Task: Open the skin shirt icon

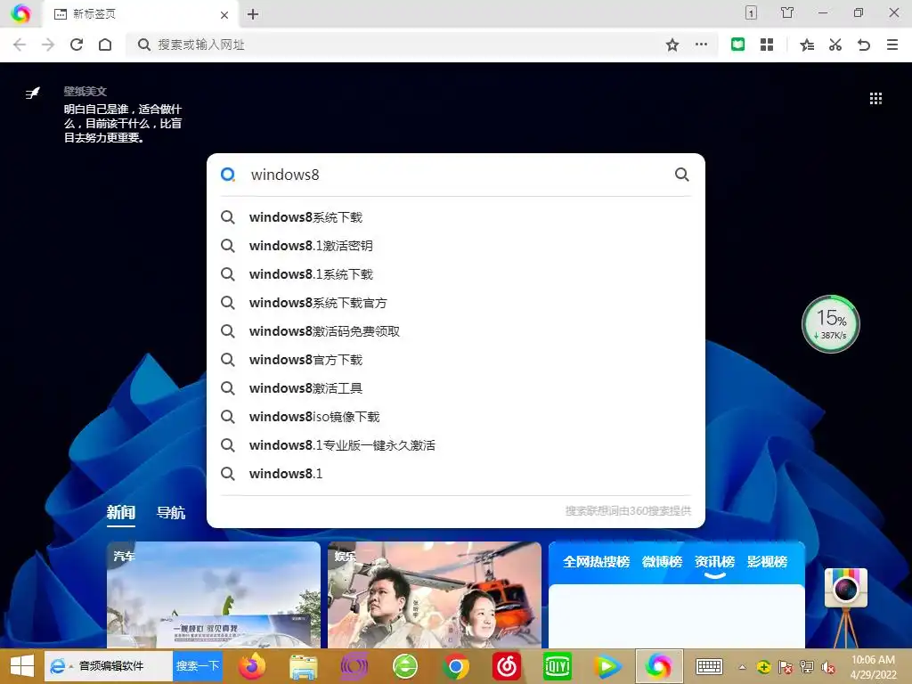Action: (787, 12)
